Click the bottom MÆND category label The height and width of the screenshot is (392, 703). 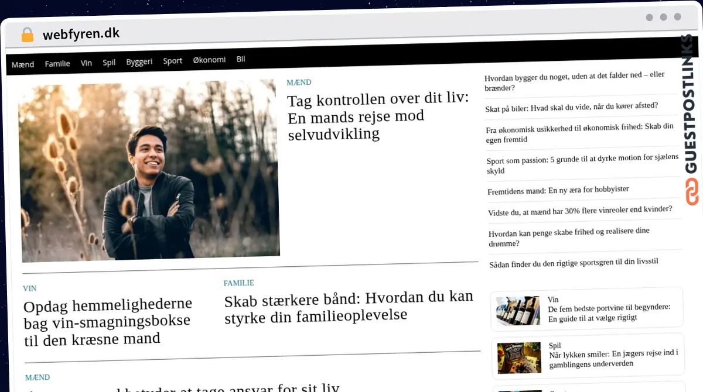coord(37,377)
